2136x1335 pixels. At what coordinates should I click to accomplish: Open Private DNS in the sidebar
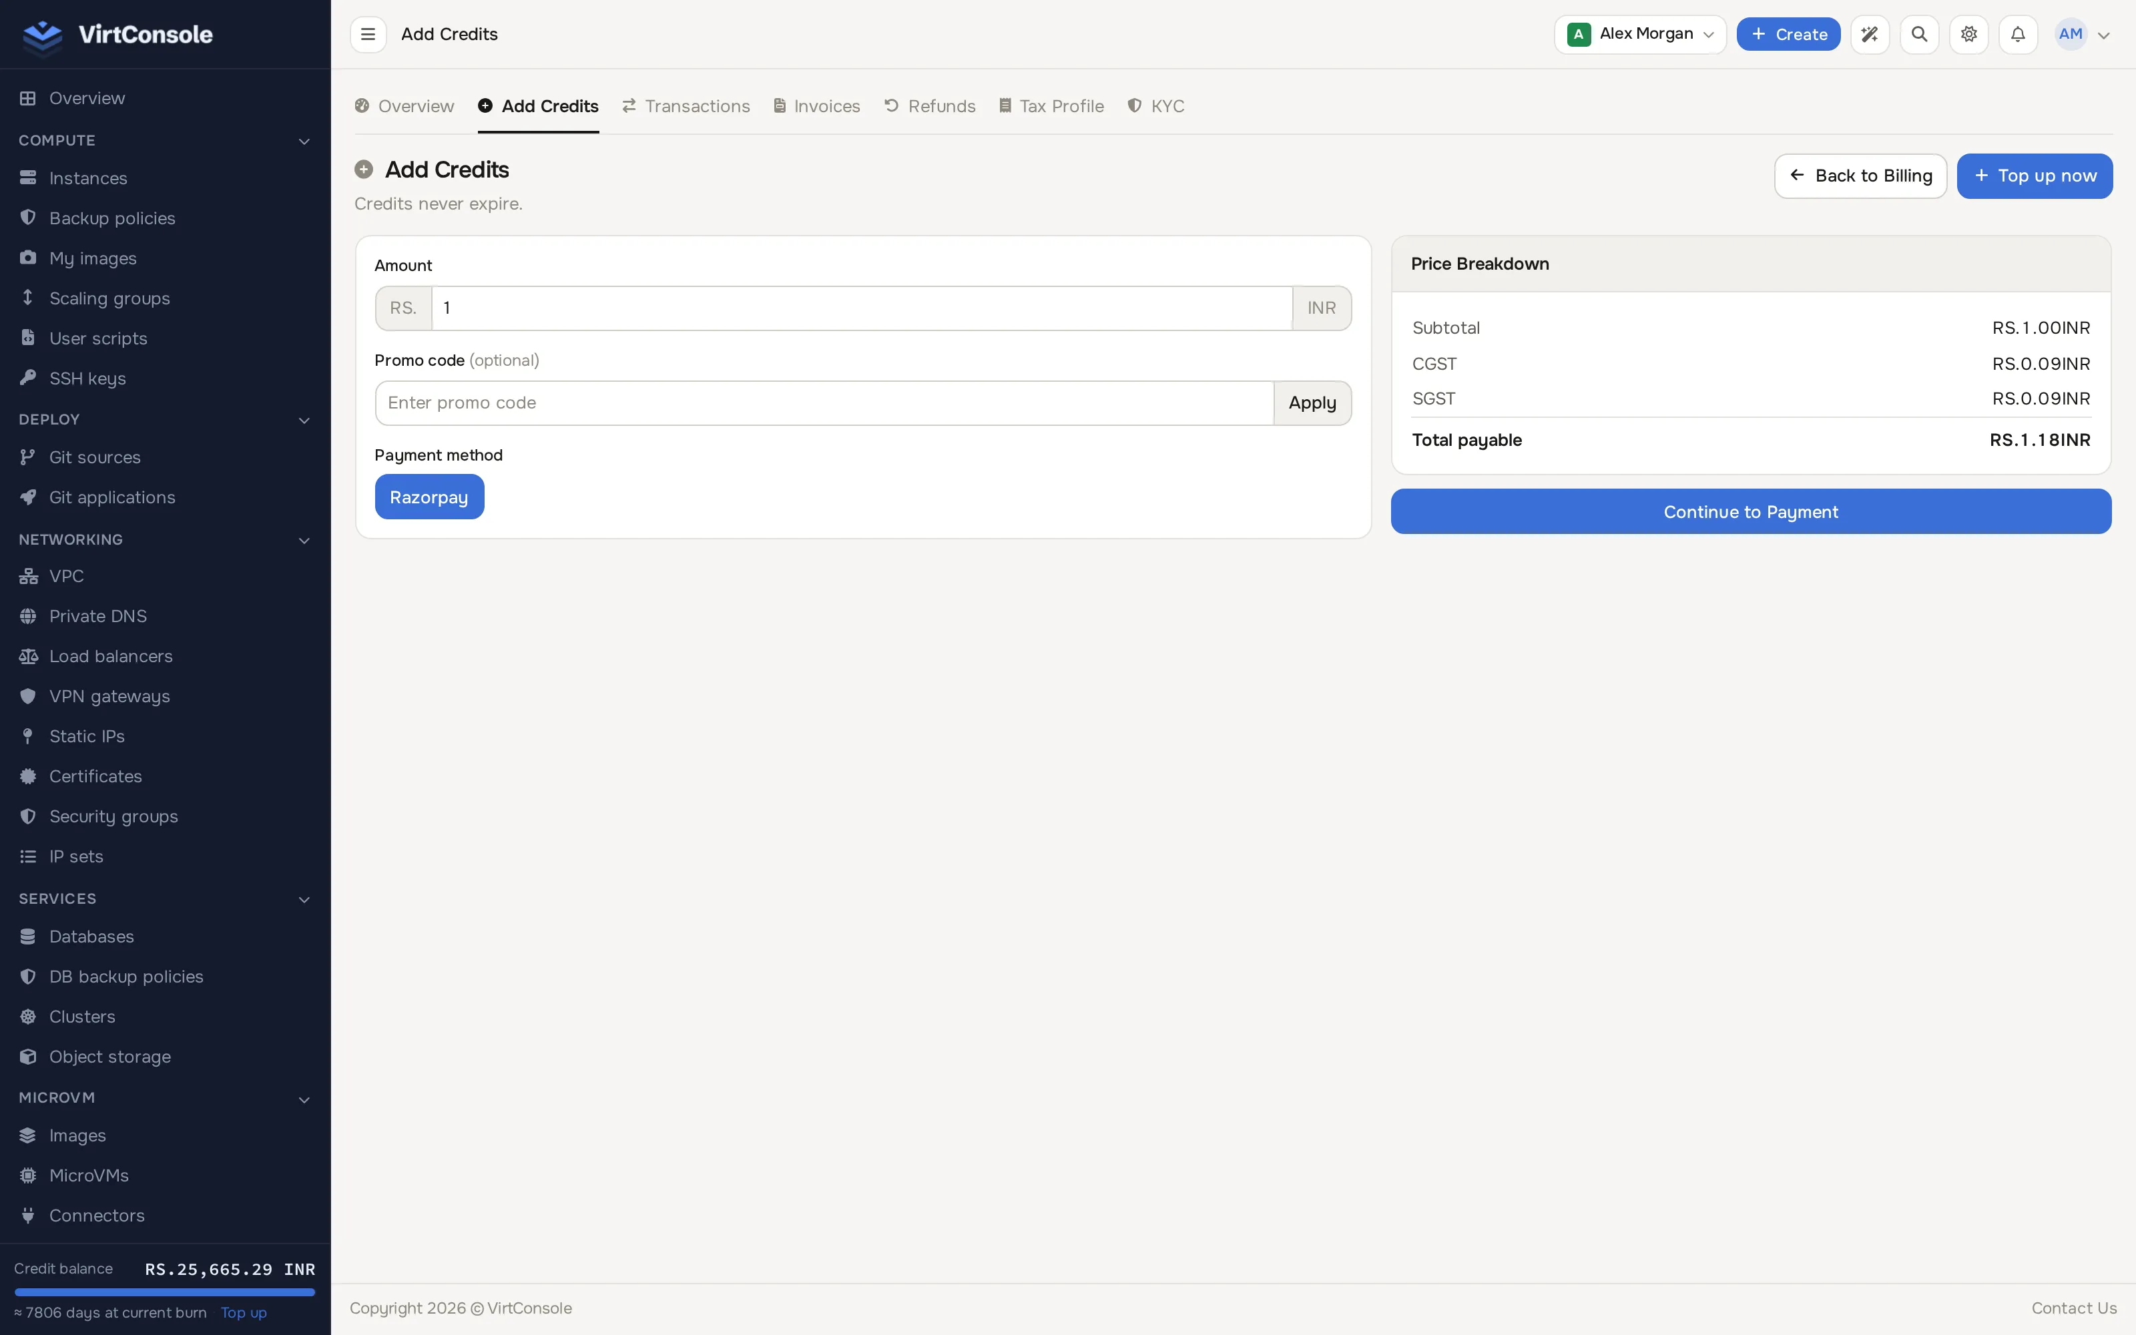165,616
